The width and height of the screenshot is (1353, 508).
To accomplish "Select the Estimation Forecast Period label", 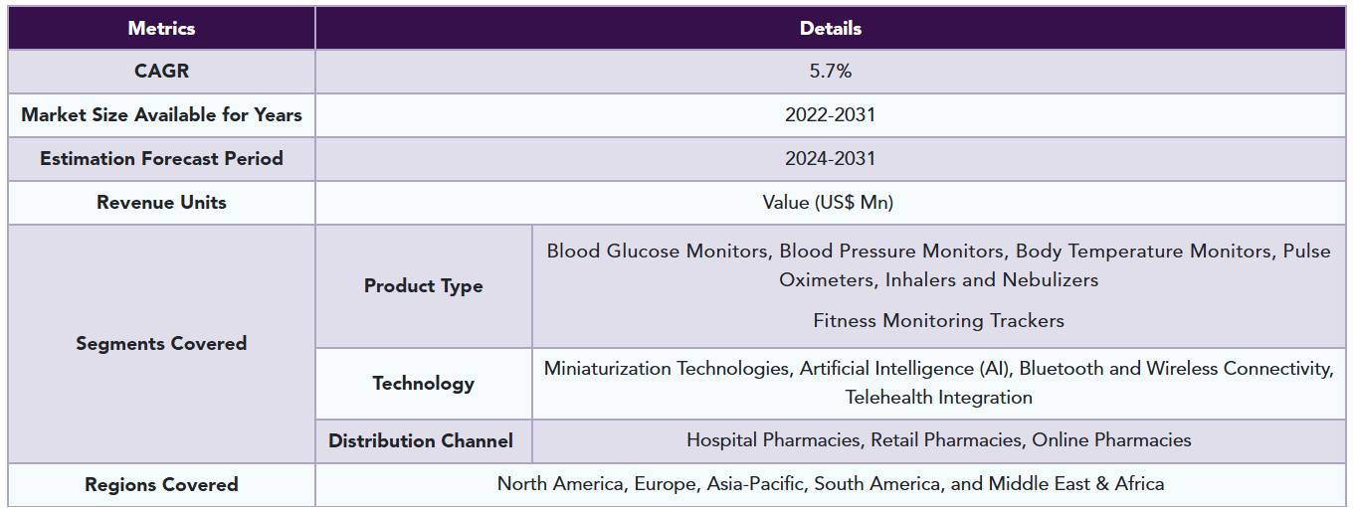I will (x=161, y=159).
